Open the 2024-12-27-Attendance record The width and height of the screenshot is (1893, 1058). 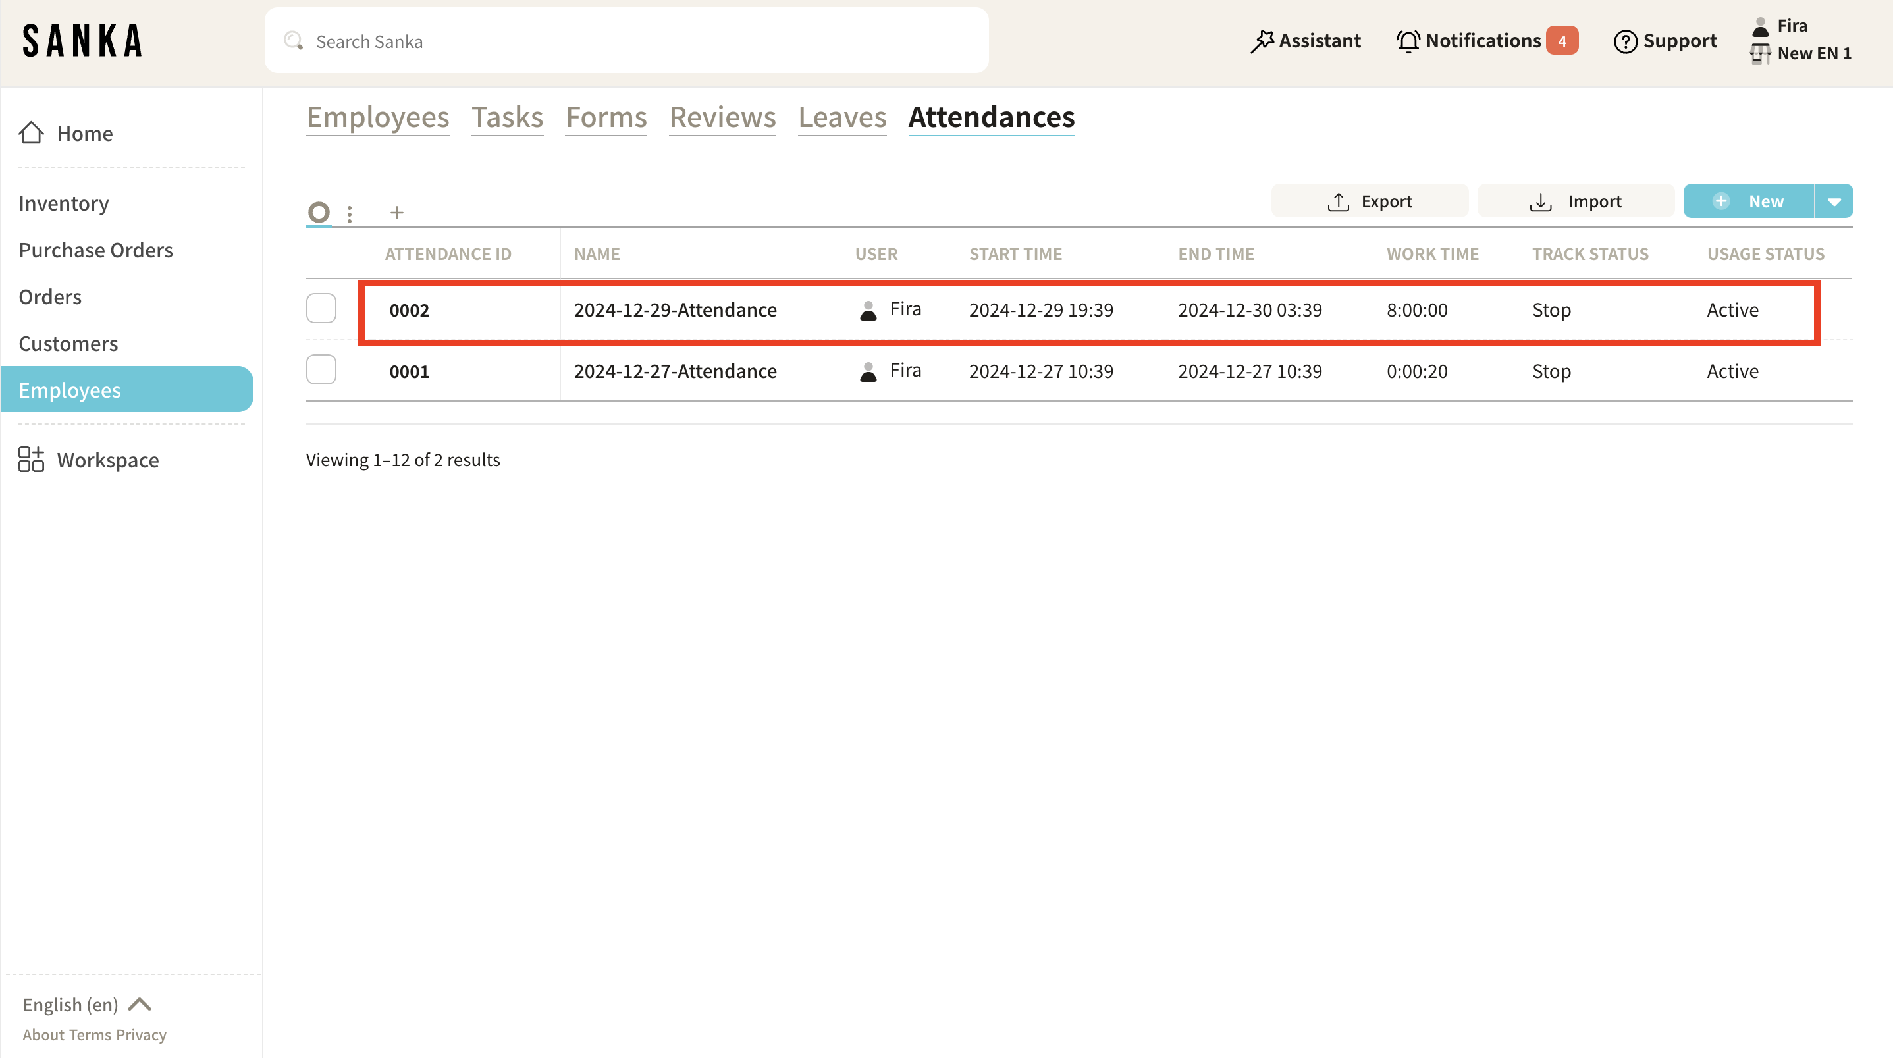pos(675,371)
